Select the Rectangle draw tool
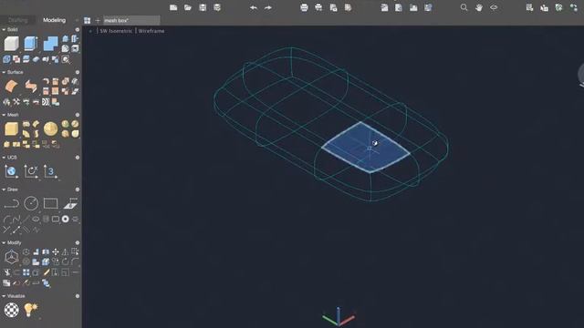 pyautogui.click(x=51, y=203)
